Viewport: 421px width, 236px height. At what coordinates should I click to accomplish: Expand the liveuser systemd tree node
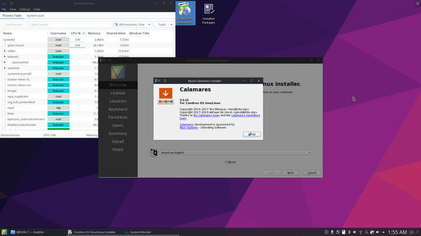coord(5,68)
